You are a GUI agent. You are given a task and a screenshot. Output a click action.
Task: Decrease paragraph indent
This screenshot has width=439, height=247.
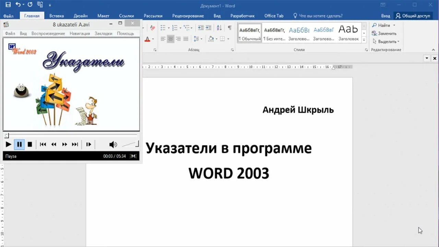(201, 28)
